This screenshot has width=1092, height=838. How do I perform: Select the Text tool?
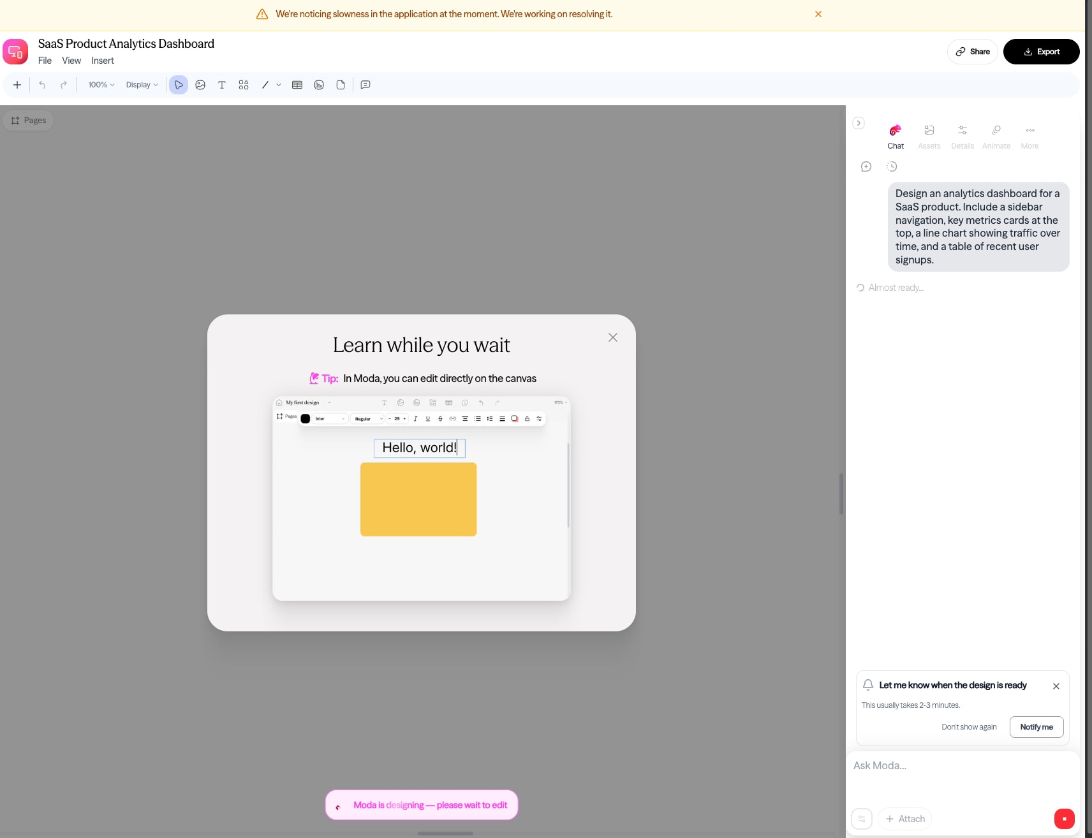(222, 85)
